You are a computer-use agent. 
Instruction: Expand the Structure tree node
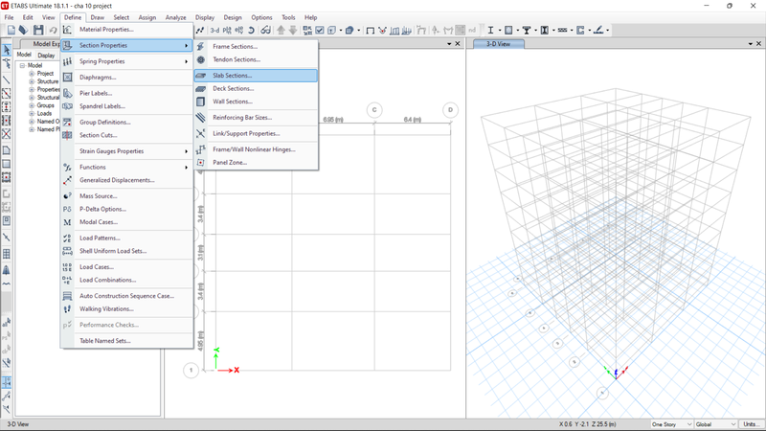32,81
